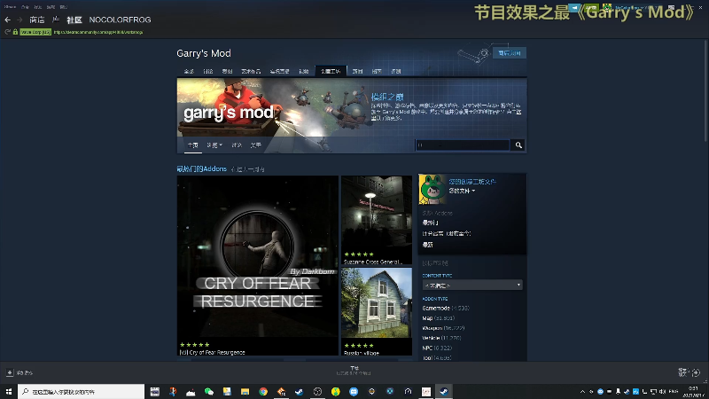Open the Artwork hub tab
Image resolution: width=709 pixels, height=399 pixels.
251,72
